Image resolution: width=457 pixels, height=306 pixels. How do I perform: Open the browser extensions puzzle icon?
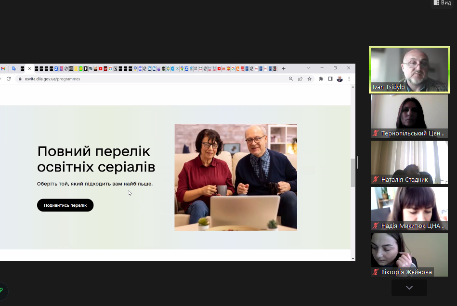(321, 79)
